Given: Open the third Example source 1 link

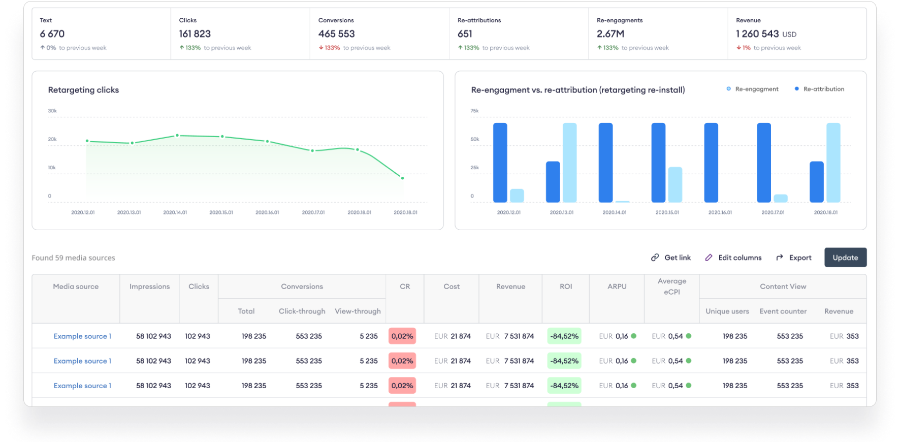Looking at the screenshot, I should [x=82, y=386].
